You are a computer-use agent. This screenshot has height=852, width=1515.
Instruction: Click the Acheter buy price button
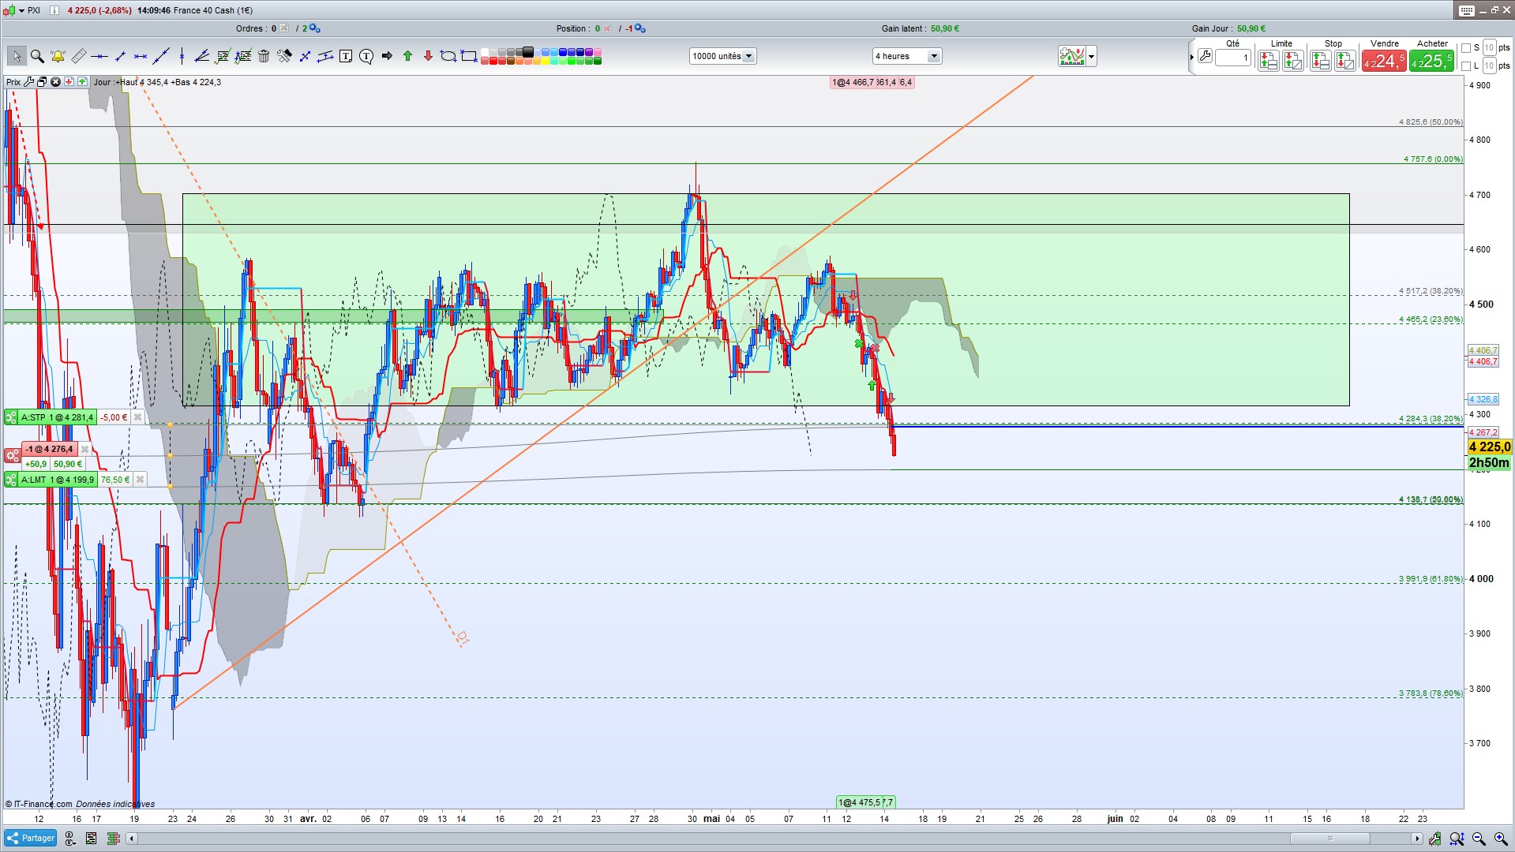[1431, 61]
